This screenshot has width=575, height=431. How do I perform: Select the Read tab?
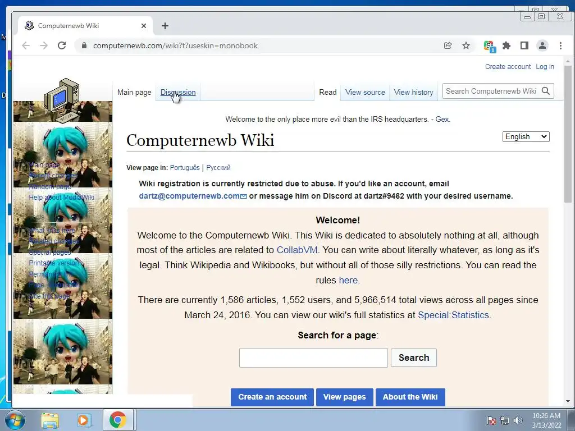click(x=327, y=93)
